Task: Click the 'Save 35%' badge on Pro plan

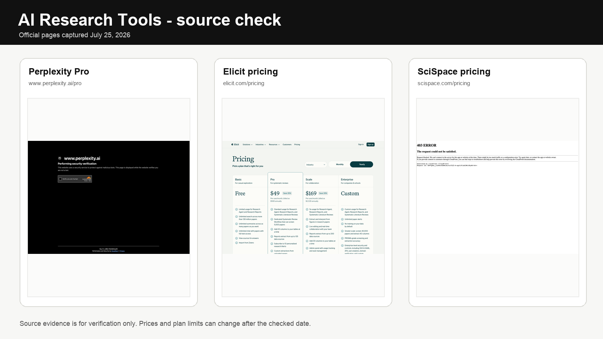Action: [287, 193]
